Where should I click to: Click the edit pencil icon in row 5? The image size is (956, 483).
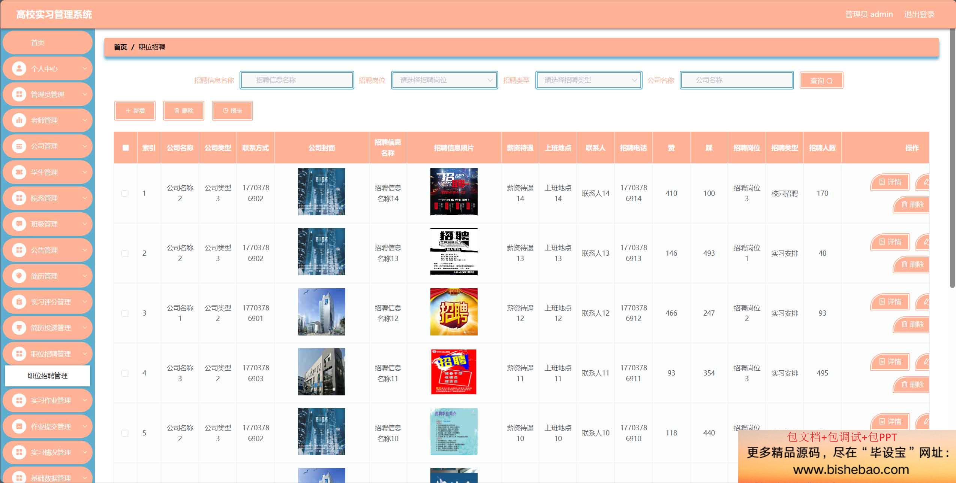[926, 422]
